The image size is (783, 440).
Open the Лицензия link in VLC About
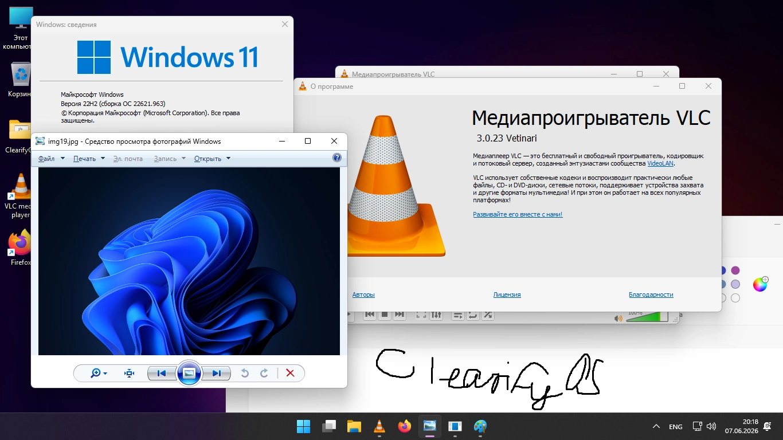coord(507,294)
